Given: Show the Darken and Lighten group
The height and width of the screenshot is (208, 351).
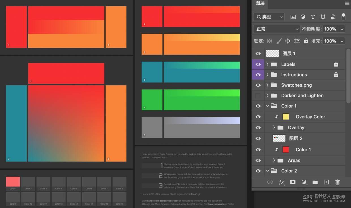Looking at the screenshot, I should tap(258, 95).
